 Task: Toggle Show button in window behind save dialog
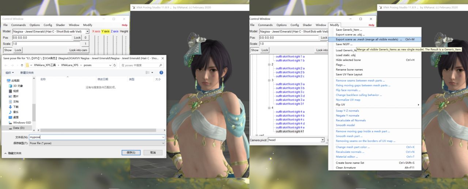click(8, 50)
